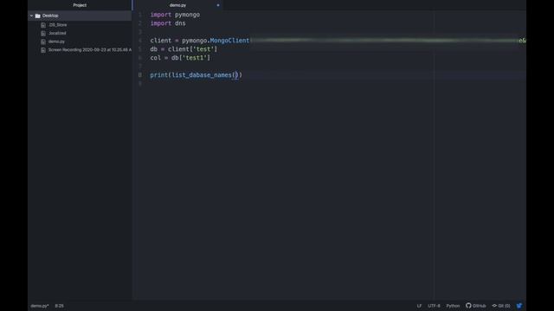The width and height of the screenshot is (554, 311).
Task: Click on MongoClient in the code
Action: [229, 41]
